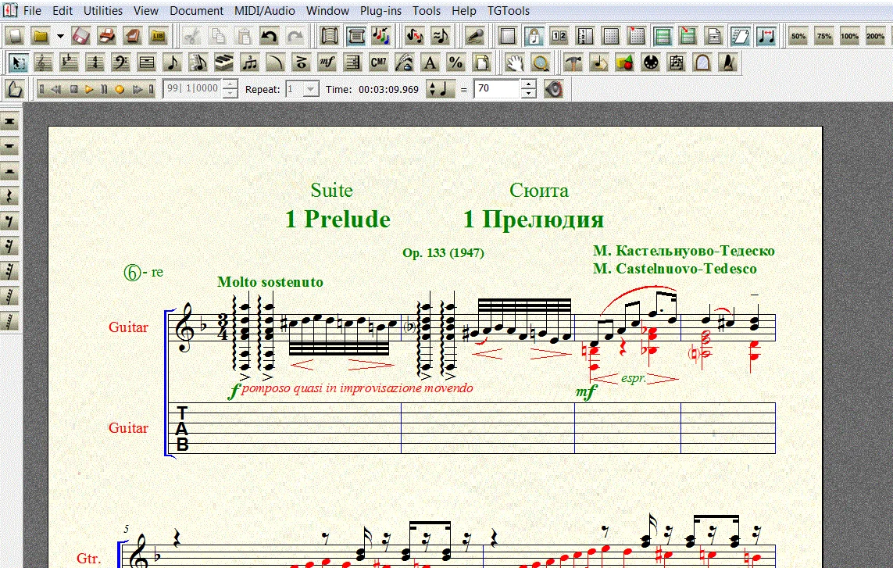Create a new document with the blank page icon
The image size is (893, 568).
[x=16, y=37]
